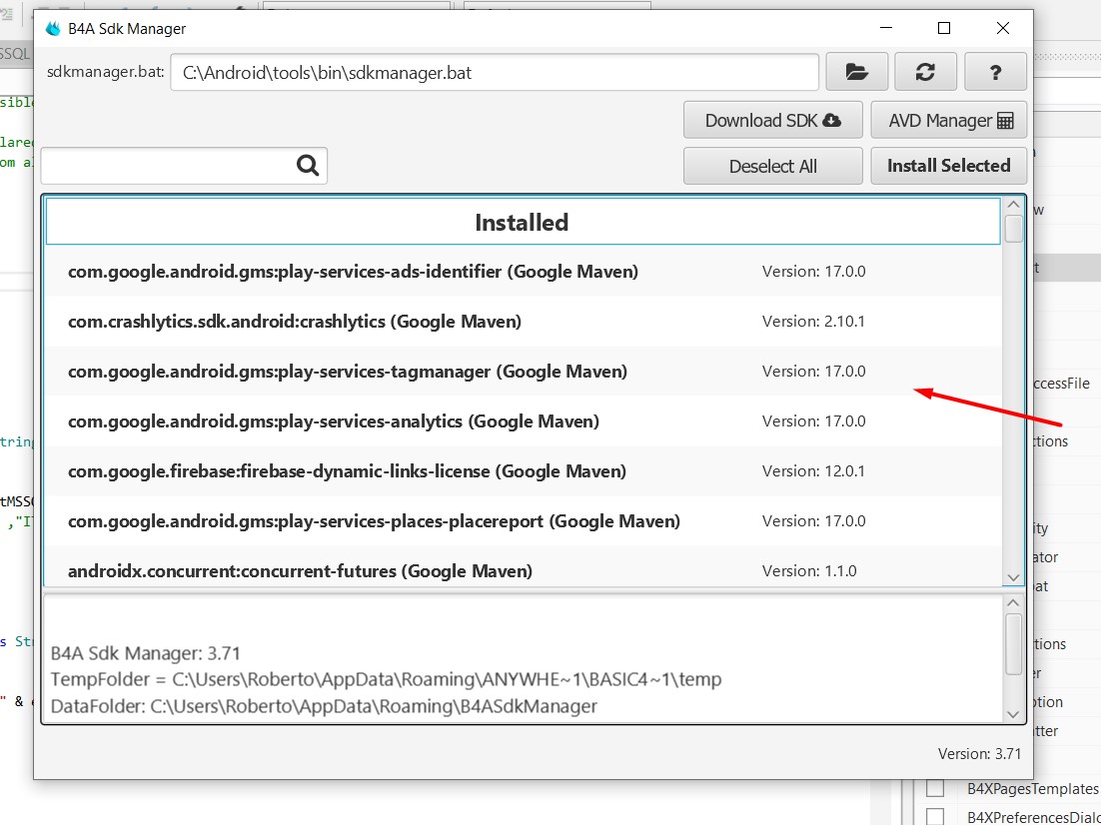Click the refresh icon button

[x=925, y=72]
